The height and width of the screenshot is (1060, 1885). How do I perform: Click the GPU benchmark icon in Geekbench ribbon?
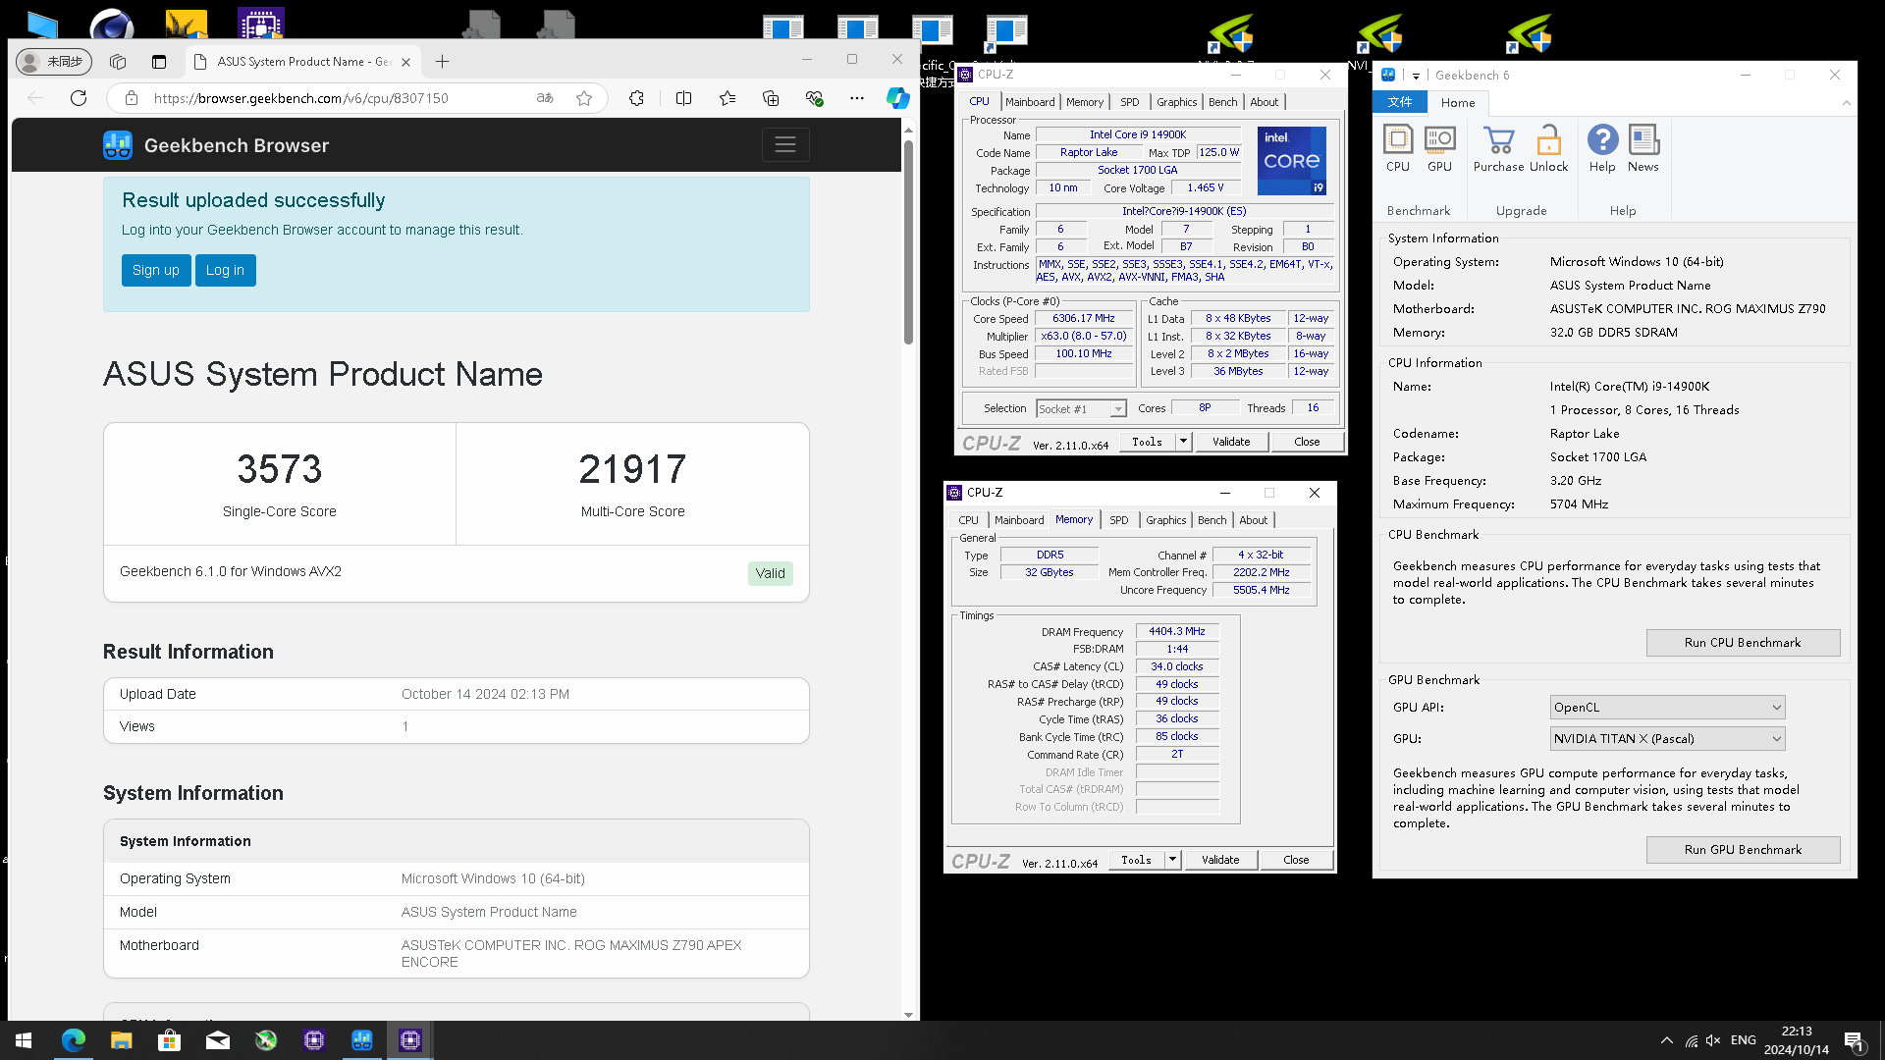point(1439,149)
